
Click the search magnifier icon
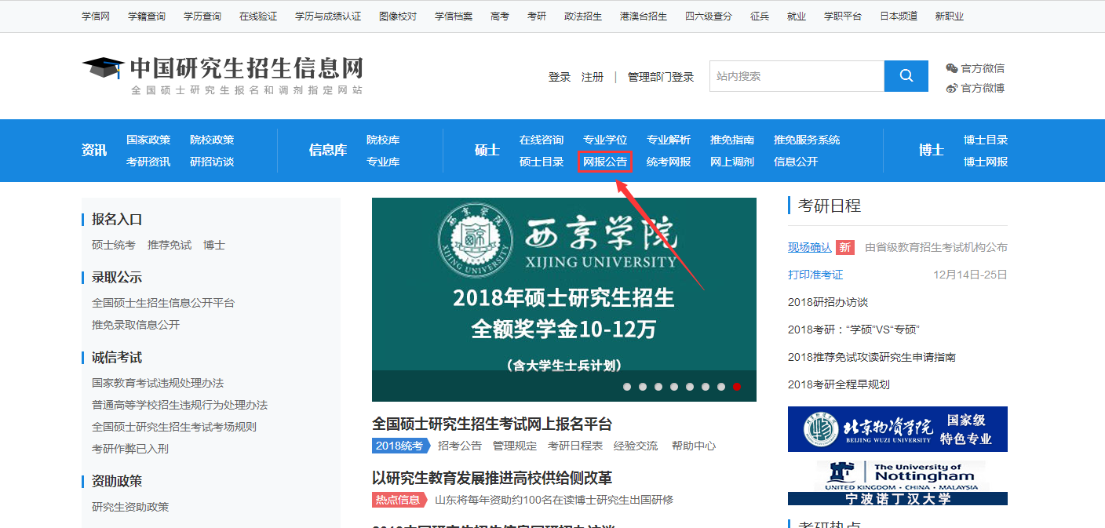[x=906, y=75]
